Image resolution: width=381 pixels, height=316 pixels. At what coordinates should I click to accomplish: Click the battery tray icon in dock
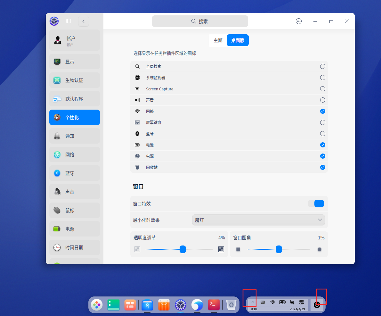click(x=282, y=302)
